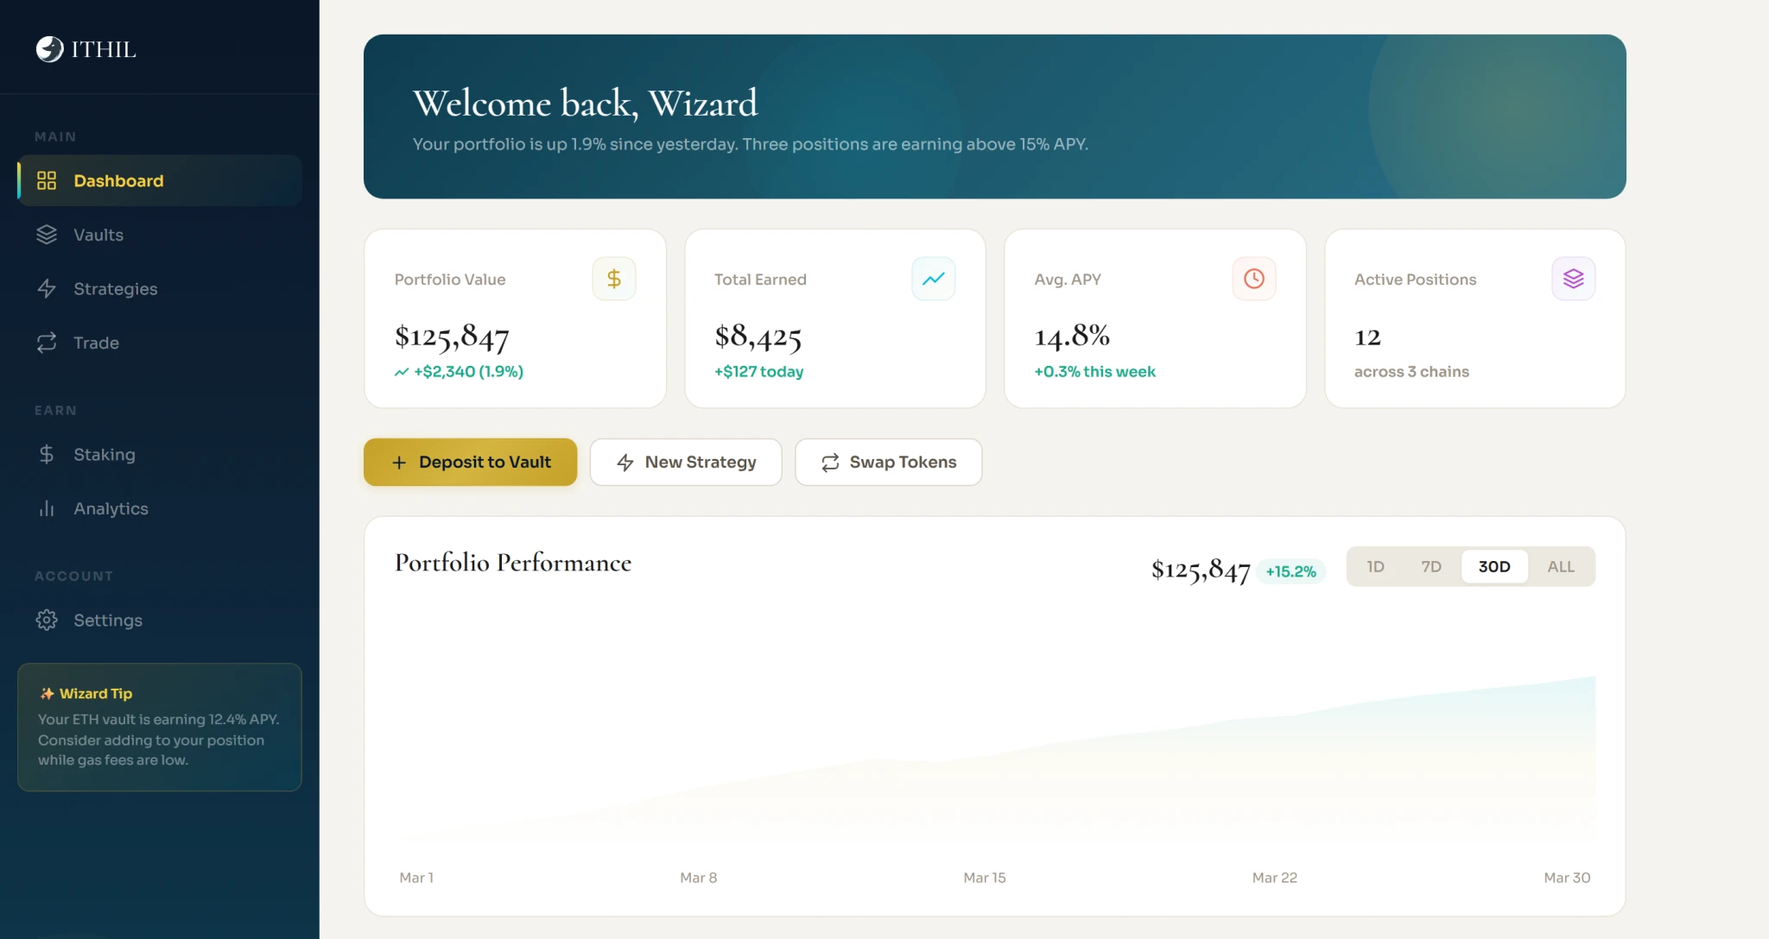Click the Staking dollar sign icon
Viewport: 1769px width, 939px height.
pos(47,454)
